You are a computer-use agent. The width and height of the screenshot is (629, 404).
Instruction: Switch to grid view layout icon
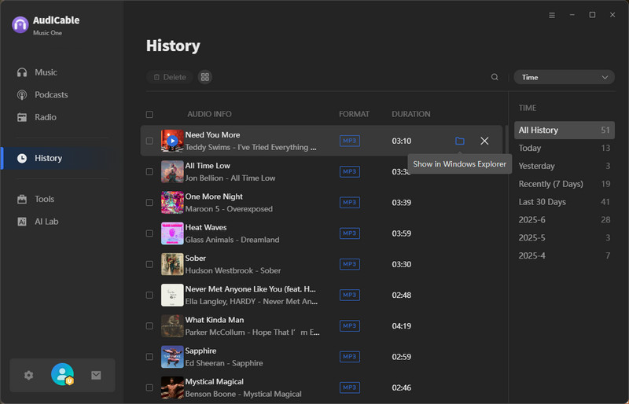pyautogui.click(x=205, y=77)
